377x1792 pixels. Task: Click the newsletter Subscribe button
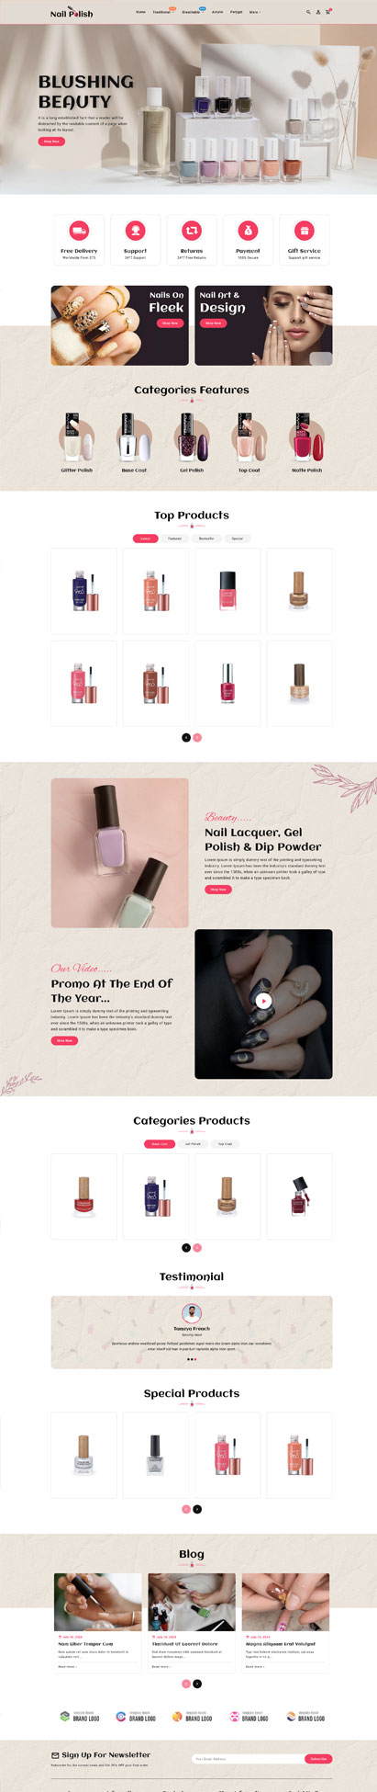point(318,1759)
